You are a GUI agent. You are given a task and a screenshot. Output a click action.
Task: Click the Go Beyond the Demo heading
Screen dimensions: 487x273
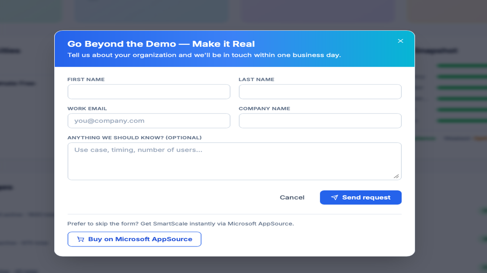point(161,44)
